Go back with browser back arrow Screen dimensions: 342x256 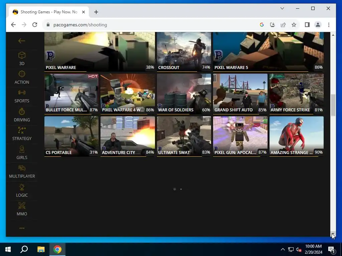pyautogui.click(x=13, y=25)
